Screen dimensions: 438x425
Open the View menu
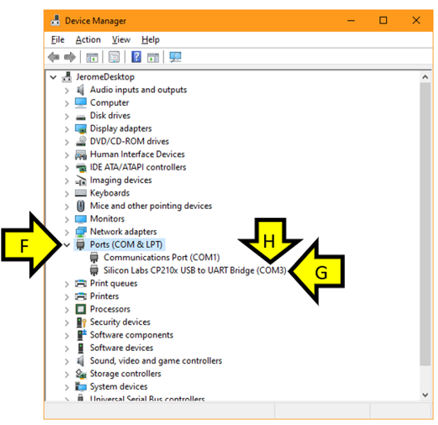[121, 39]
